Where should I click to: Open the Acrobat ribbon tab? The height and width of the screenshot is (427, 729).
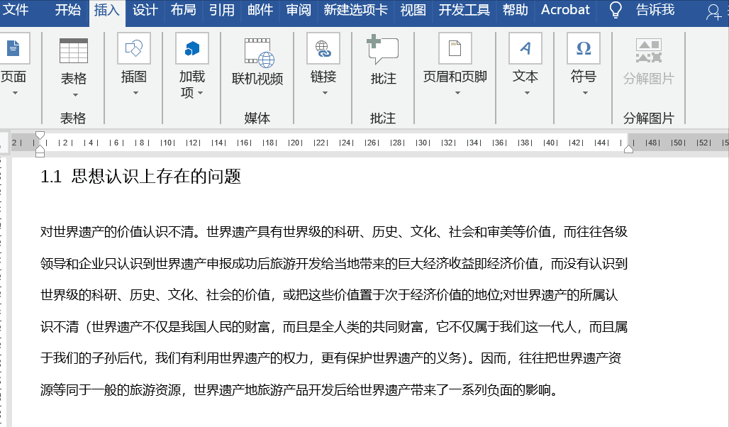(565, 10)
